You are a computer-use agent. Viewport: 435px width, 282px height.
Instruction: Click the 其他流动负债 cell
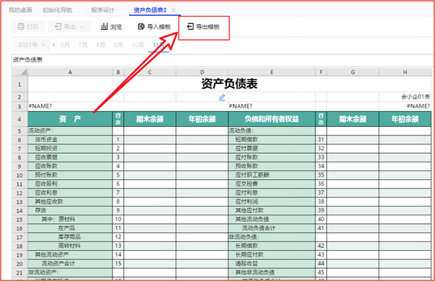coord(272,220)
